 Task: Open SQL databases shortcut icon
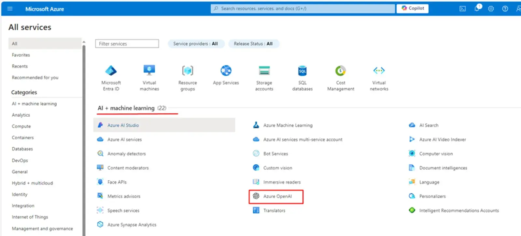(x=303, y=70)
